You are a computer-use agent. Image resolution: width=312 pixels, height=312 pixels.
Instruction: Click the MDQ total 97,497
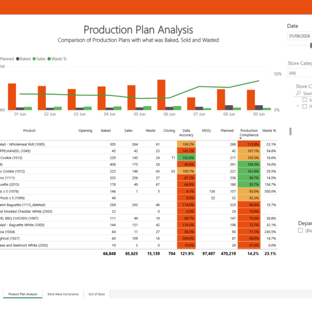(x=209, y=253)
